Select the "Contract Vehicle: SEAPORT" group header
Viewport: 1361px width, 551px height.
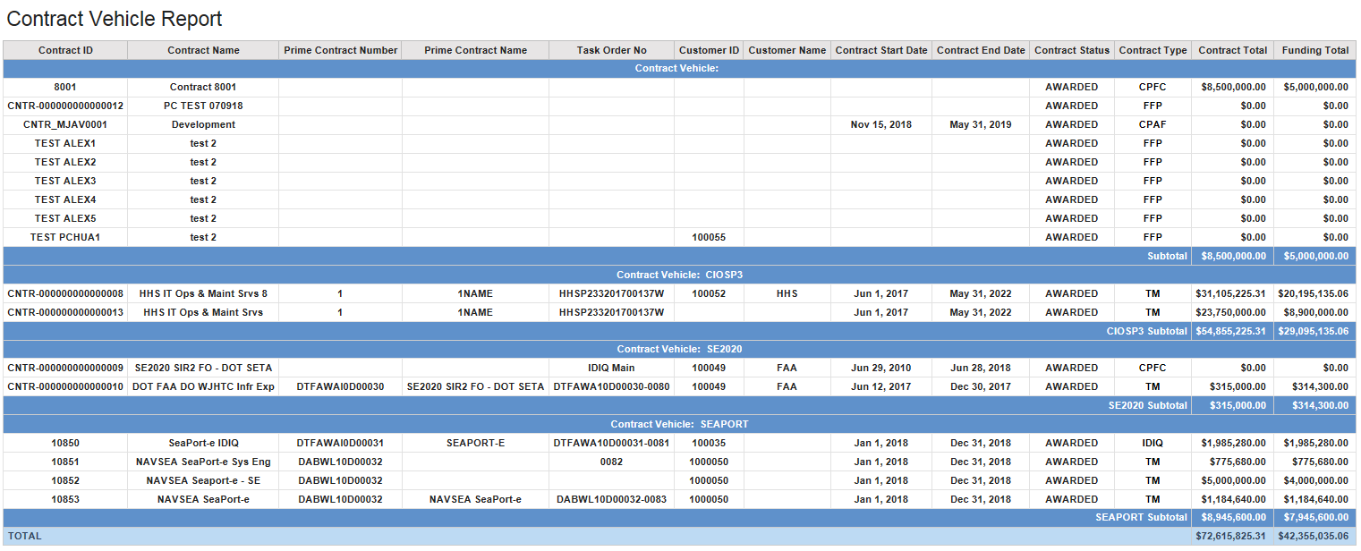pos(679,424)
